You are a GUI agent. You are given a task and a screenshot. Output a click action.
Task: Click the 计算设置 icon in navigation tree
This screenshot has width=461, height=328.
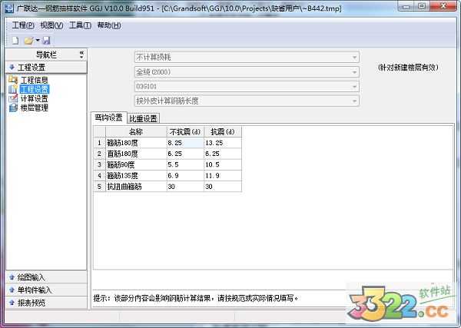(x=13, y=98)
